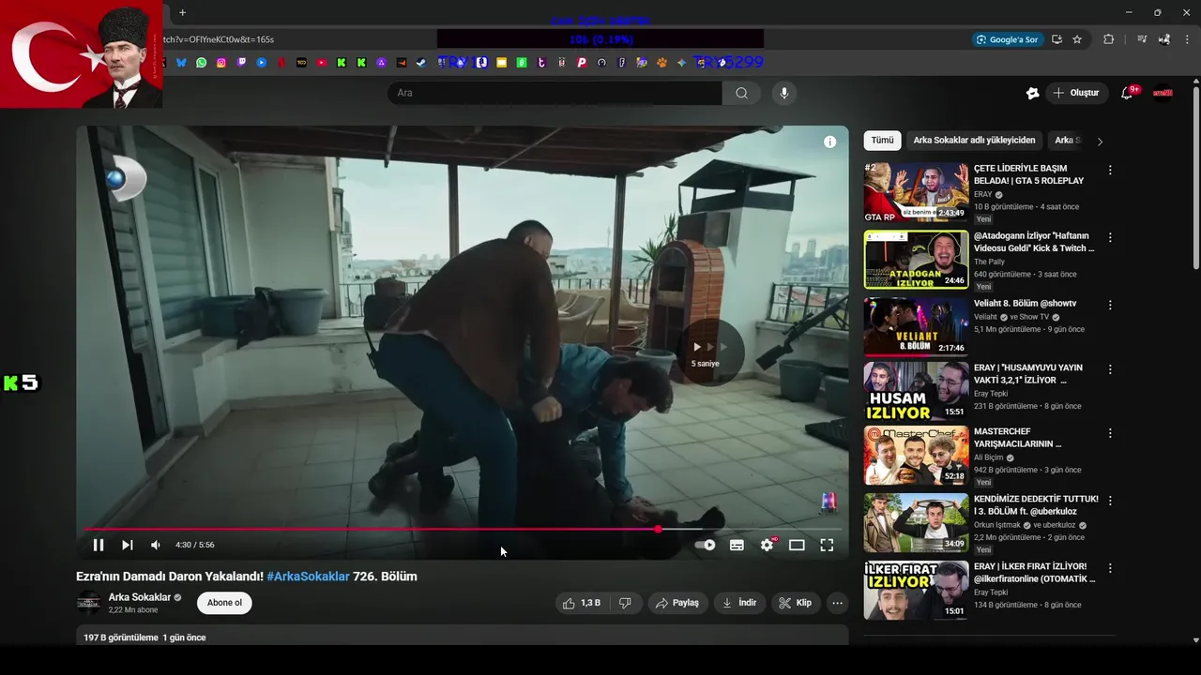Viewport: 1201px width, 675px height.
Task: Open Chrome media controls icon
Action: tap(1142, 39)
